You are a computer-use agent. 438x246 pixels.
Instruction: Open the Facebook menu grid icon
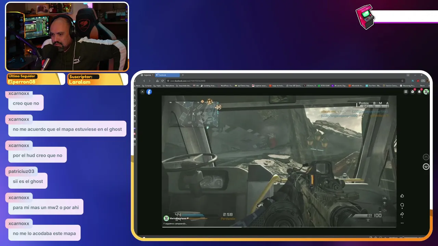point(406,92)
